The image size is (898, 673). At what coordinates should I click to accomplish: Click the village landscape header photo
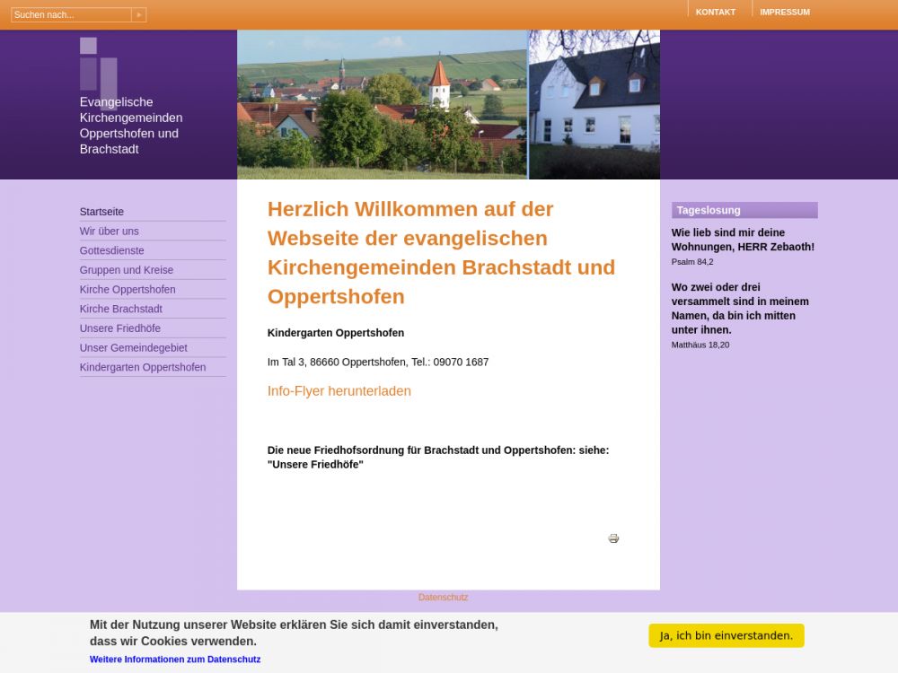click(x=382, y=105)
